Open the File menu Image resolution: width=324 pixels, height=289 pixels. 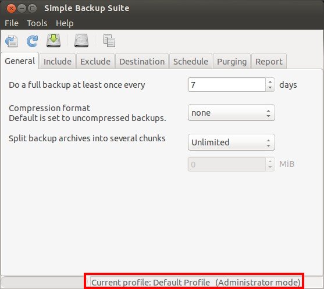(12, 23)
